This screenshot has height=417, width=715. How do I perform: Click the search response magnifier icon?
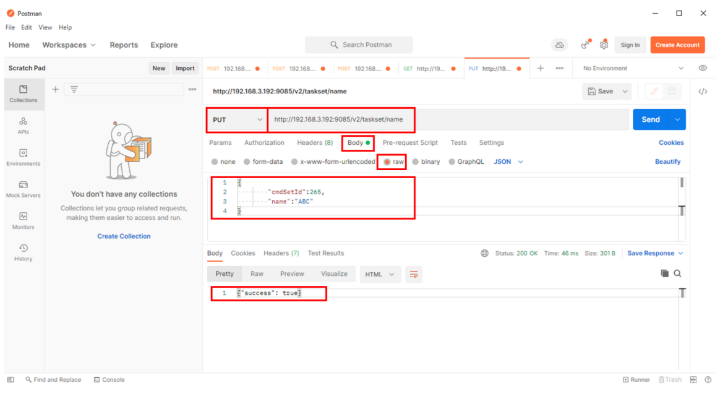click(678, 273)
